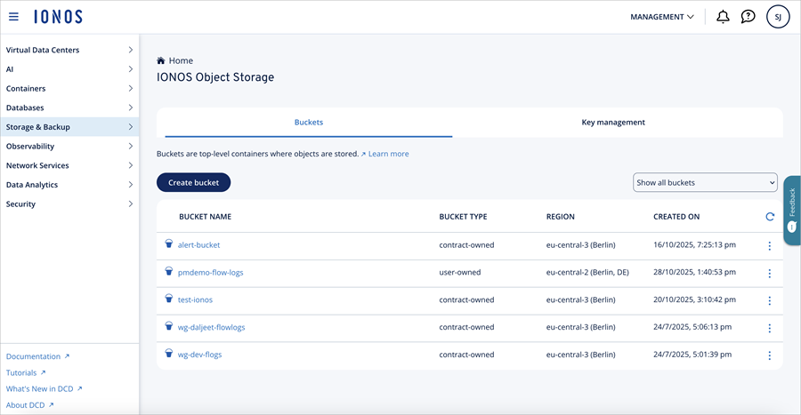Expand the Databases sidebar section

click(x=69, y=108)
